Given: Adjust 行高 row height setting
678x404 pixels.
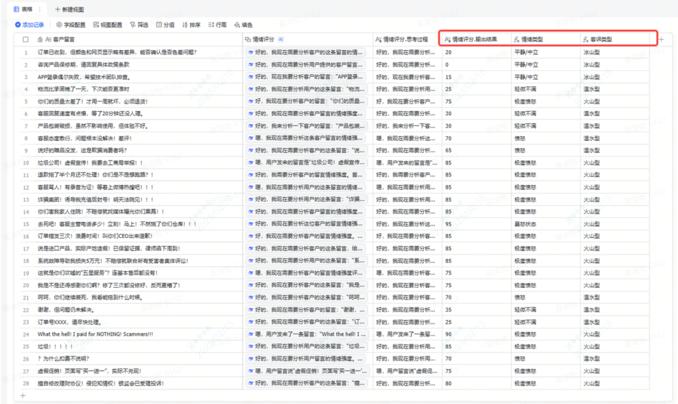Looking at the screenshot, I should 217,24.
